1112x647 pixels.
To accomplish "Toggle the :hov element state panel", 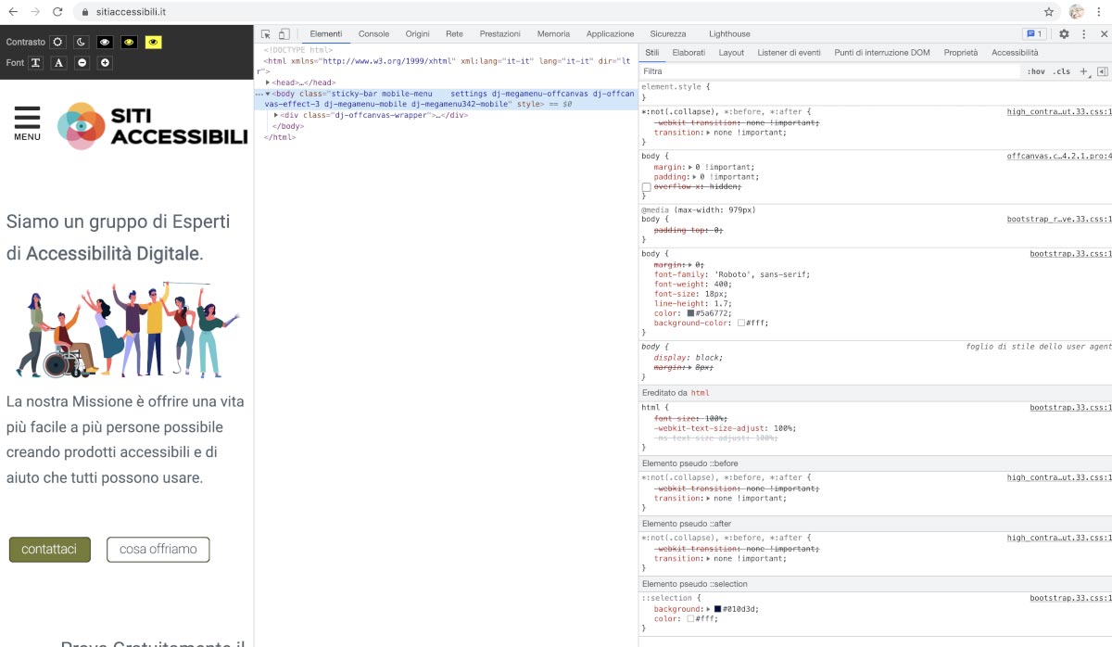I will click(1036, 71).
